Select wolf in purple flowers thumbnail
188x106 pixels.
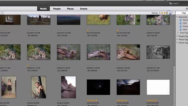pos(128,20)
